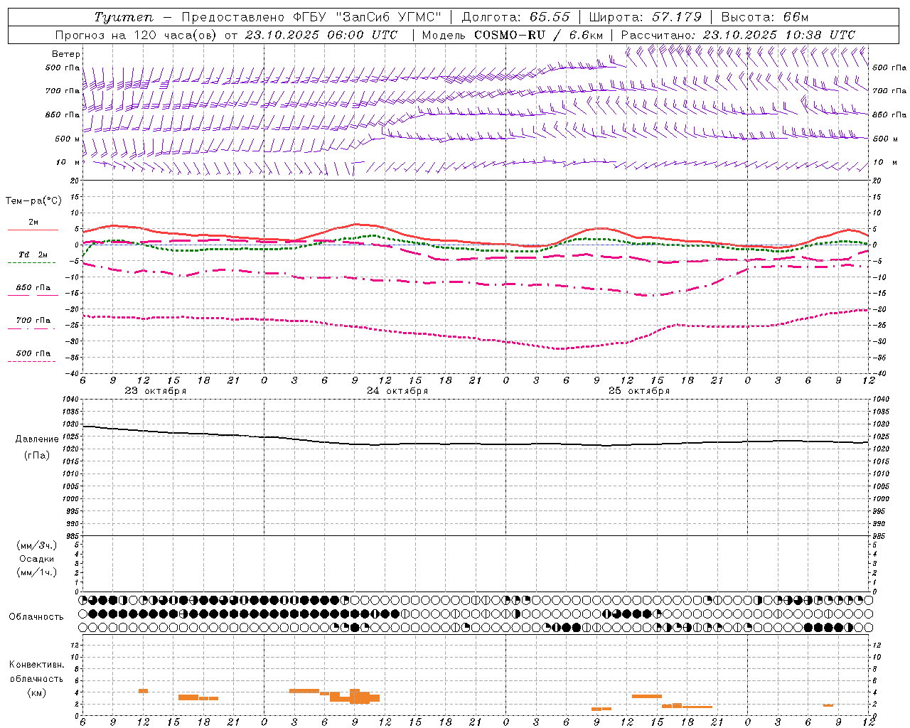Click the "Широта: 57.179" header value
Screen dimensions: 910x728
(646, 17)
